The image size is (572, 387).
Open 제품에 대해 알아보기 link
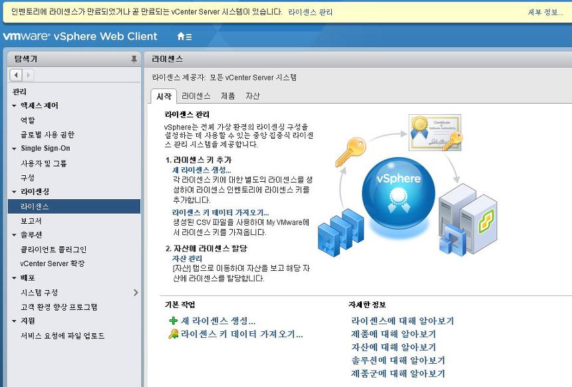tap(393, 333)
